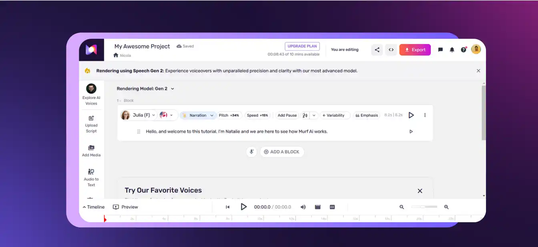Screen dimensions: 538x247
Task: Play the sentence with small play icon
Action: [x=411, y=131]
